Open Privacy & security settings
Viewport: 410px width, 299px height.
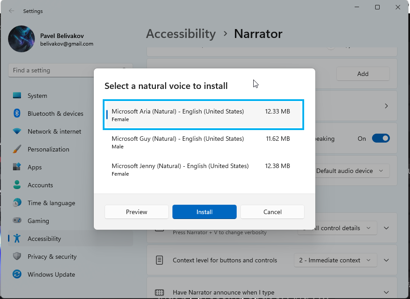(70, 257)
